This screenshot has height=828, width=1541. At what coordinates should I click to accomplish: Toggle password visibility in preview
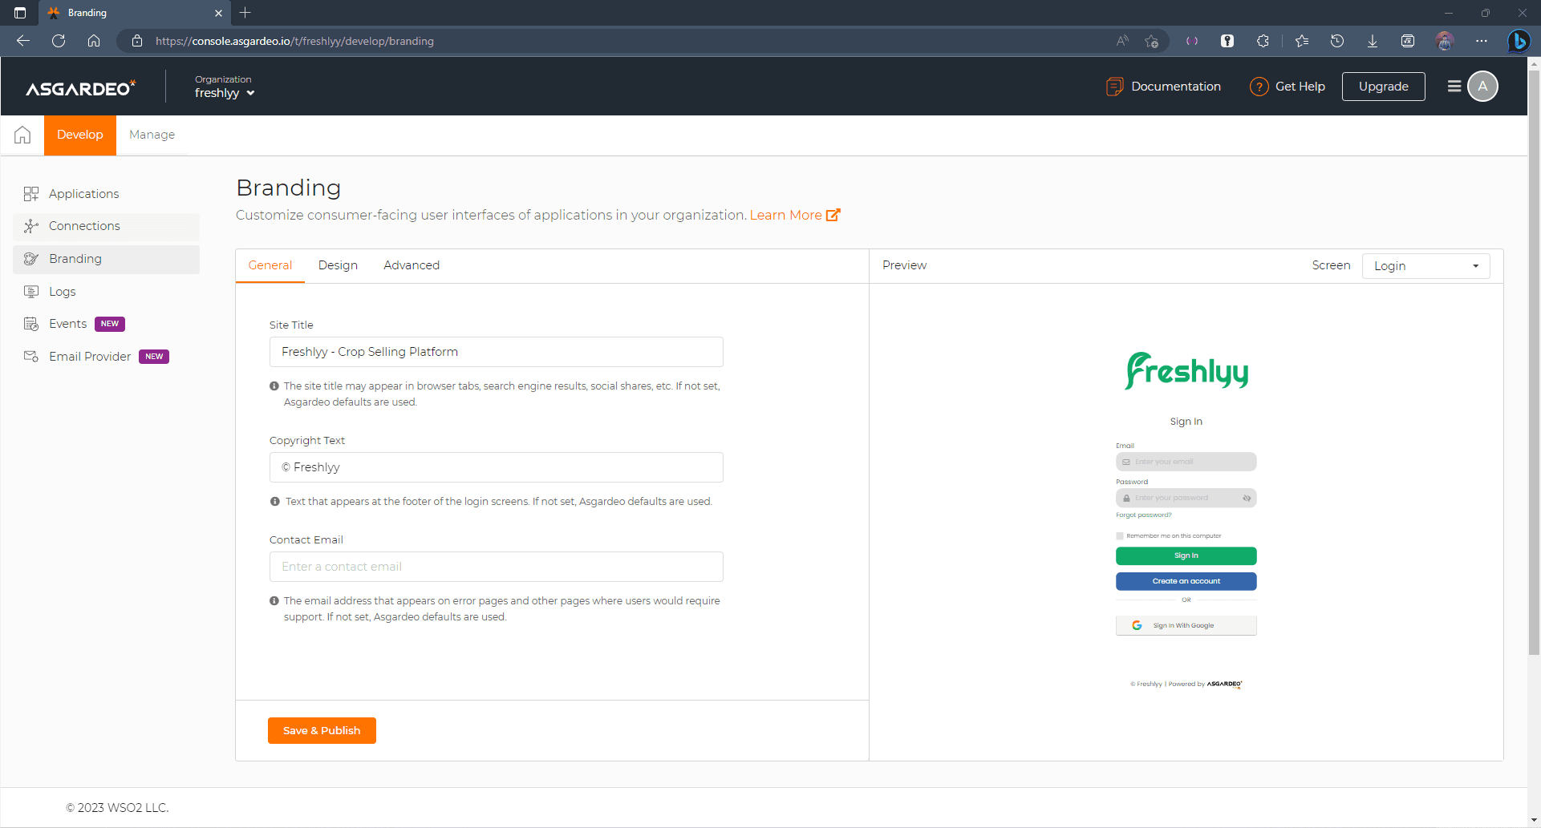click(x=1247, y=499)
